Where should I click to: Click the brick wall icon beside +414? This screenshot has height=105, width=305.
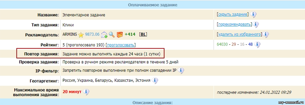pos(120,35)
